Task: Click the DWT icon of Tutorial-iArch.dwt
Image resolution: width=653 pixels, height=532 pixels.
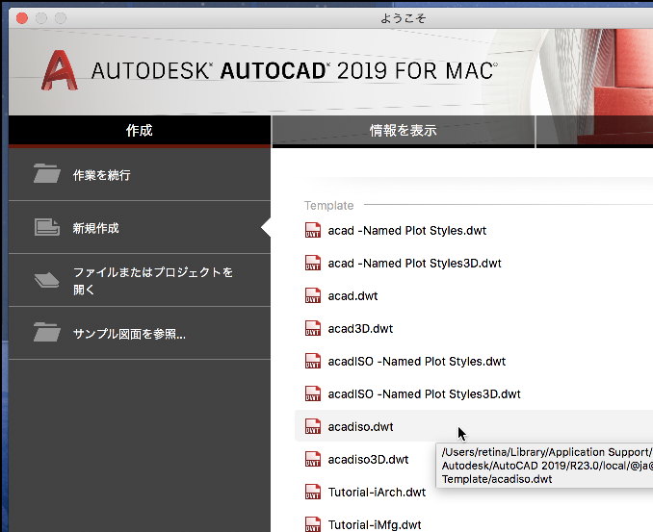Action: click(313, 492)
